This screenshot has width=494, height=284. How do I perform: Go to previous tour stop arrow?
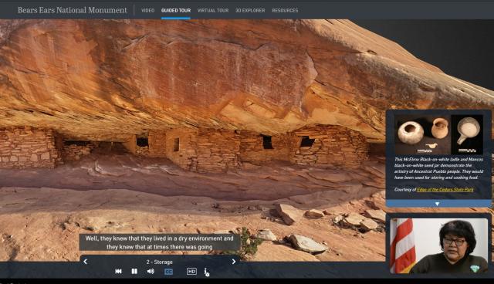tap(85, 262)
